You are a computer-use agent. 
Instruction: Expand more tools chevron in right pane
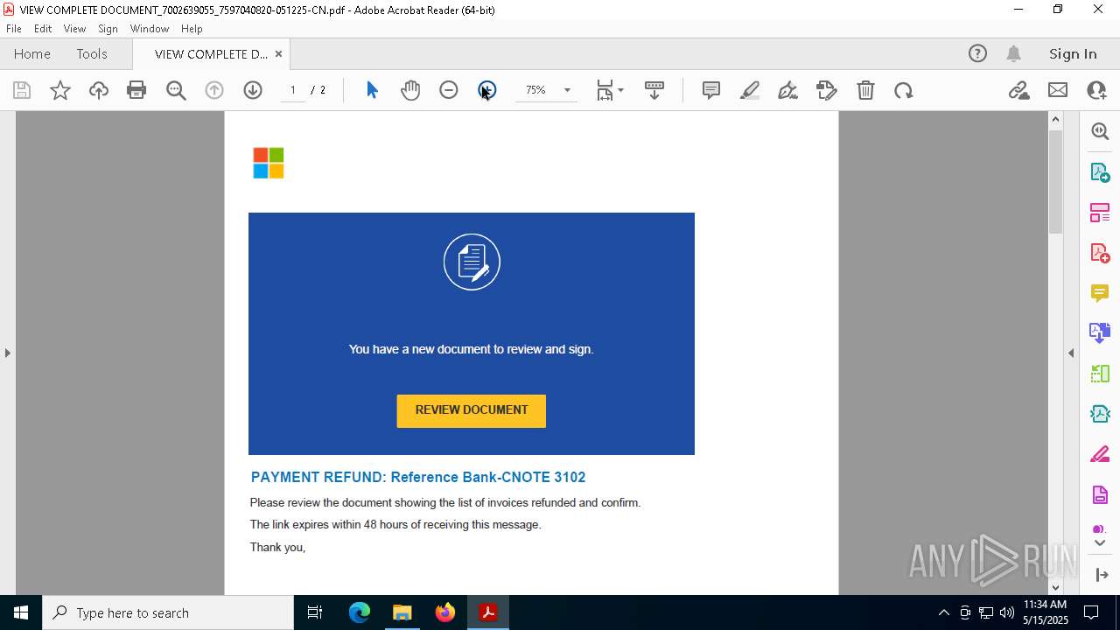pos(1100,543)
